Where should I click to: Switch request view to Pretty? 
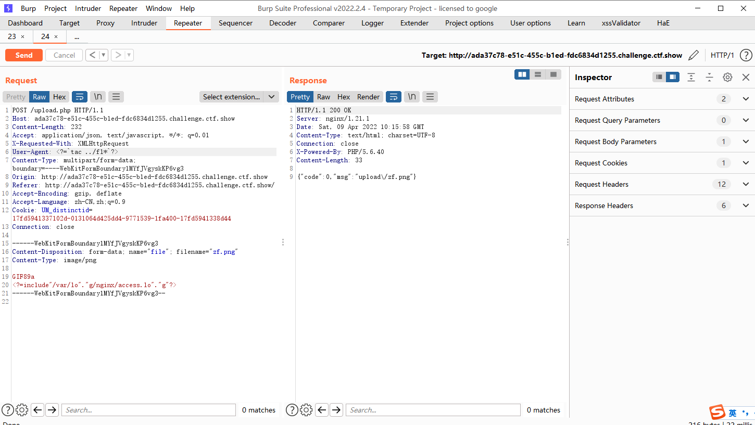(16, 97)
